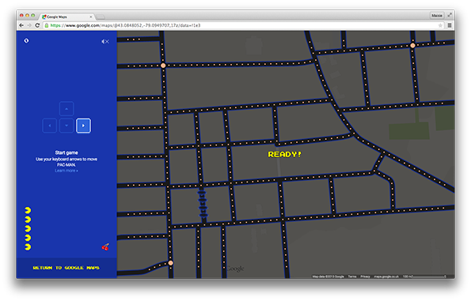Click the cherry bonus fruit icon

[x=105, y=247]
